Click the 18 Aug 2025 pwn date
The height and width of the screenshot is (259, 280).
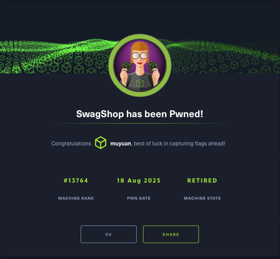139,181
